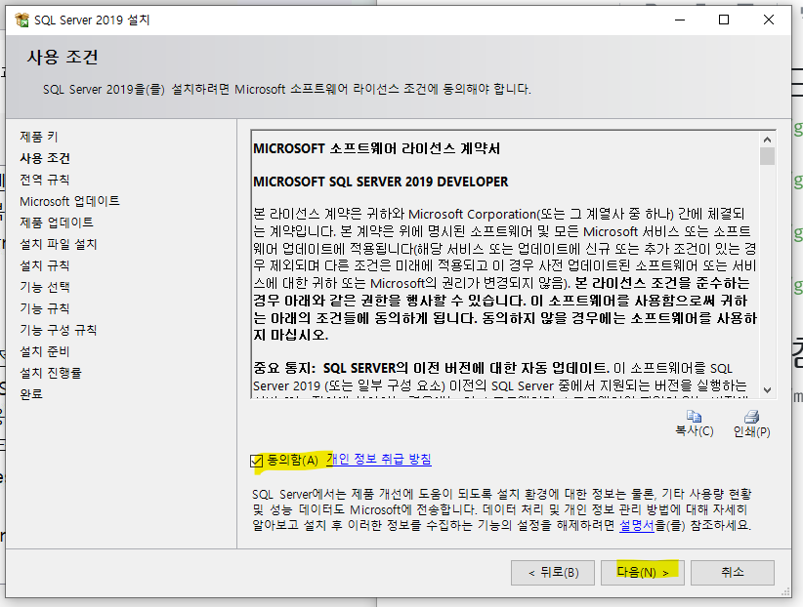Select the 제품 키 step in sidebar

[x=39, y=137]
